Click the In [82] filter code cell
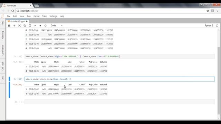 click(120, 56)
